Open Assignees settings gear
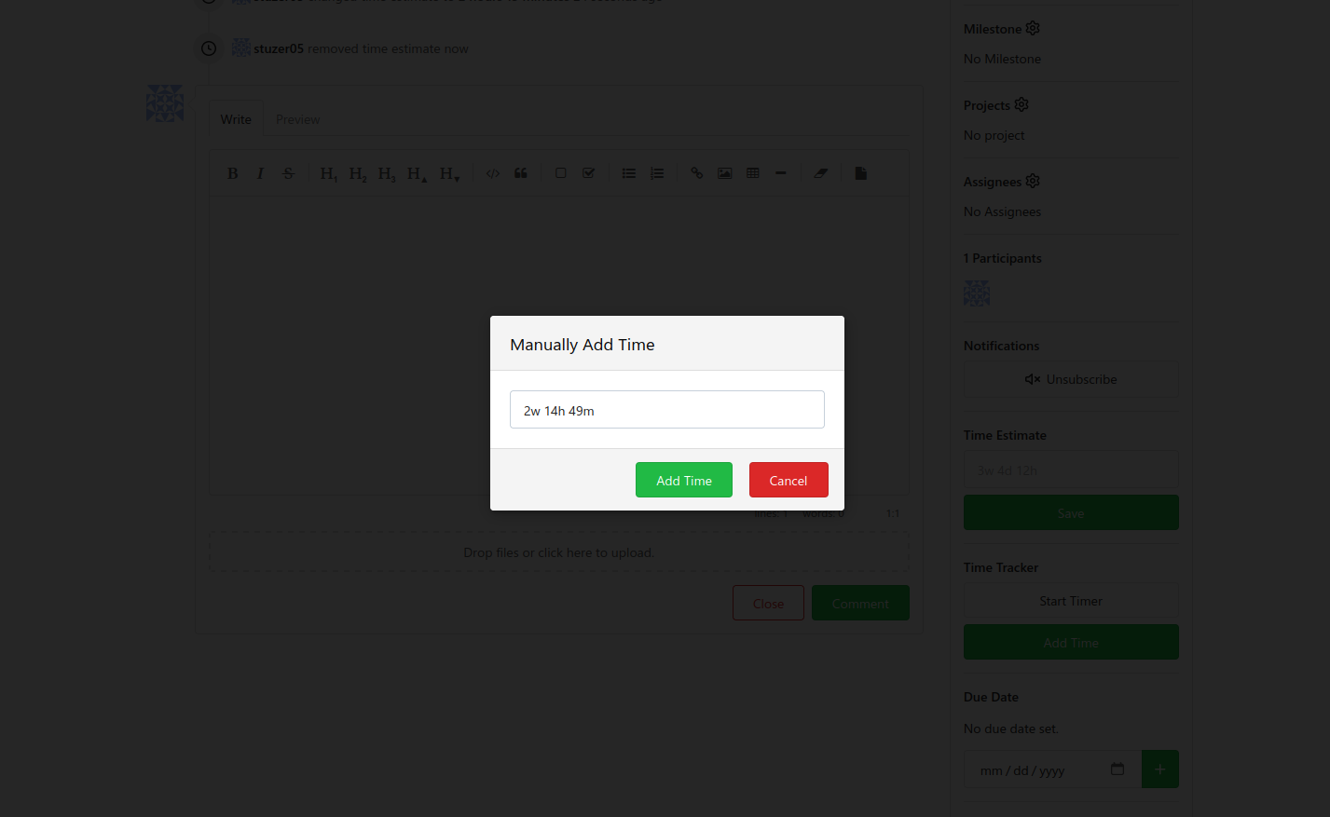 1033,181
